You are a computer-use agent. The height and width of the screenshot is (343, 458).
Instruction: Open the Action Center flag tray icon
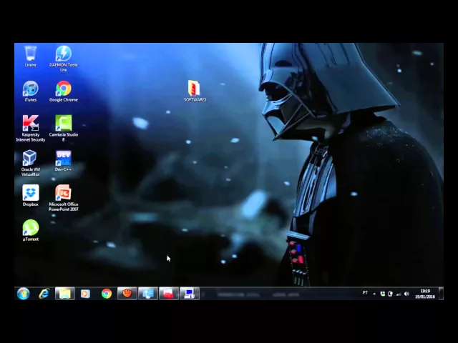point(390,294)
